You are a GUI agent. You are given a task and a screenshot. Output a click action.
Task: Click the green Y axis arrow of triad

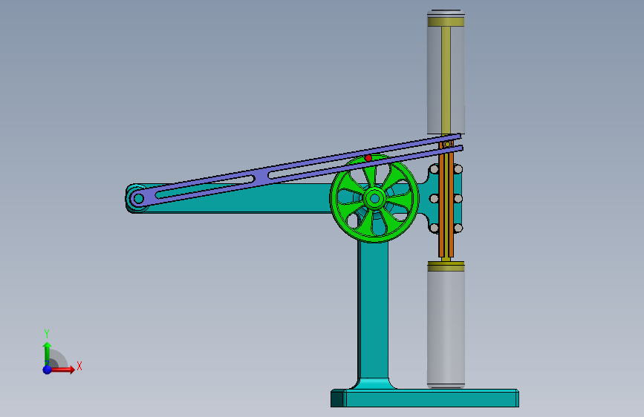(x=47, y=352)
